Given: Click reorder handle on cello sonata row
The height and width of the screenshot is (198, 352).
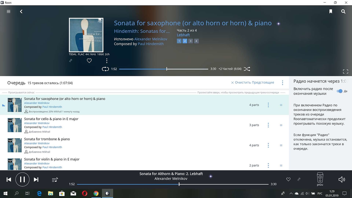Looking at the screenshot, I should [x=281, y=125].
